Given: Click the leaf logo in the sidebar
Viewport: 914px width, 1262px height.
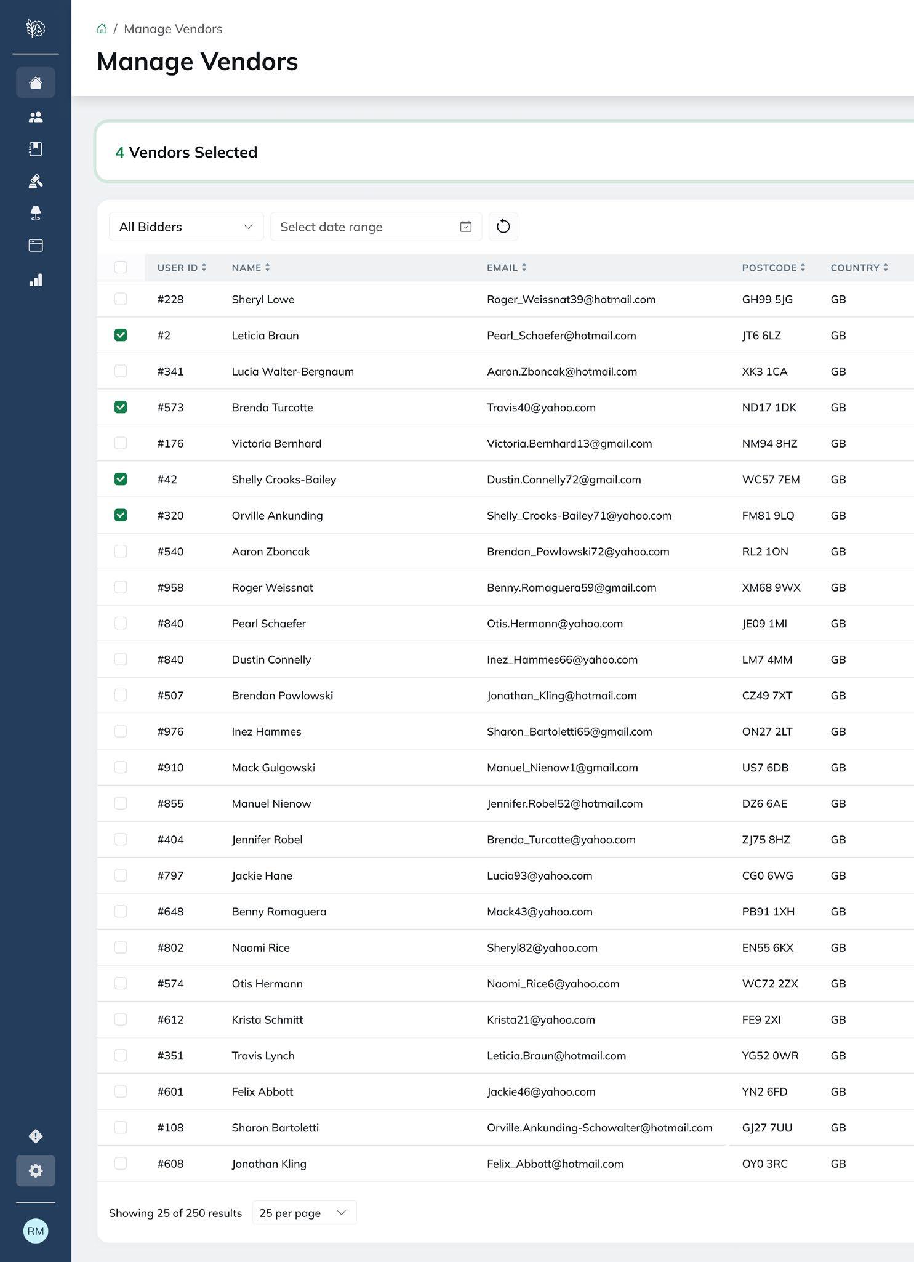Looking at the screenshot, I should [x=36, y=28].
